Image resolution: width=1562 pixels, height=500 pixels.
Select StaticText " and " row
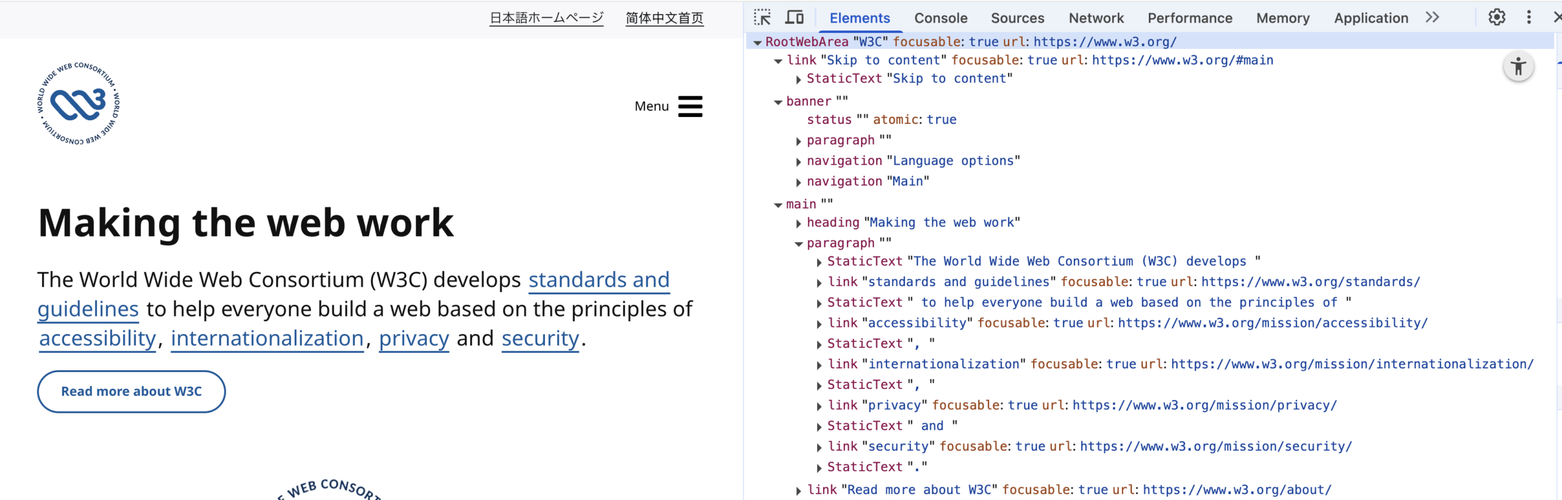coord(892,426)
